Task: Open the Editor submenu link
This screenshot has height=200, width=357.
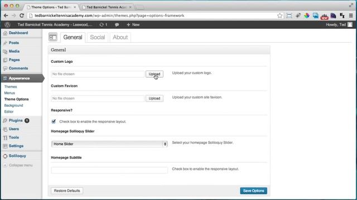Action: click(9, 112)
